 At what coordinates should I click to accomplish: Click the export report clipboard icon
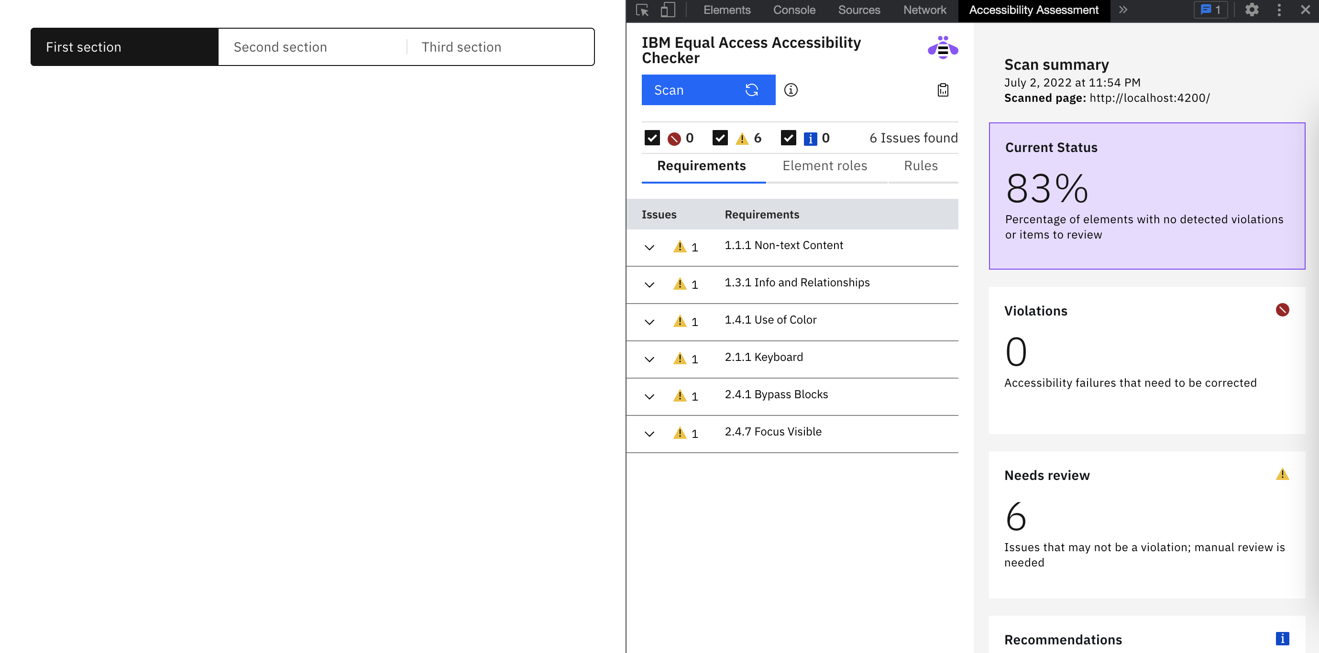[x=943, y=89]
